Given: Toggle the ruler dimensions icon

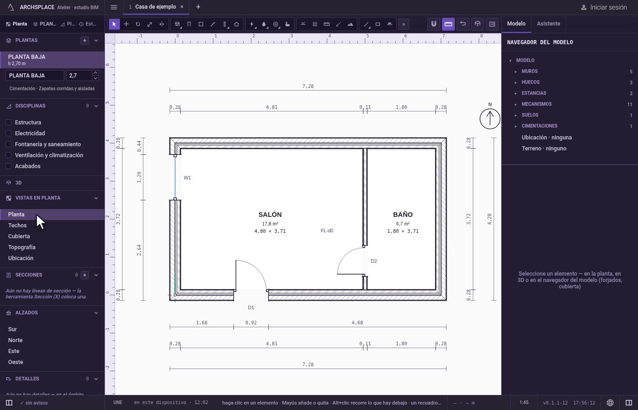Looking at the screenshot, I should pos(448,24).
